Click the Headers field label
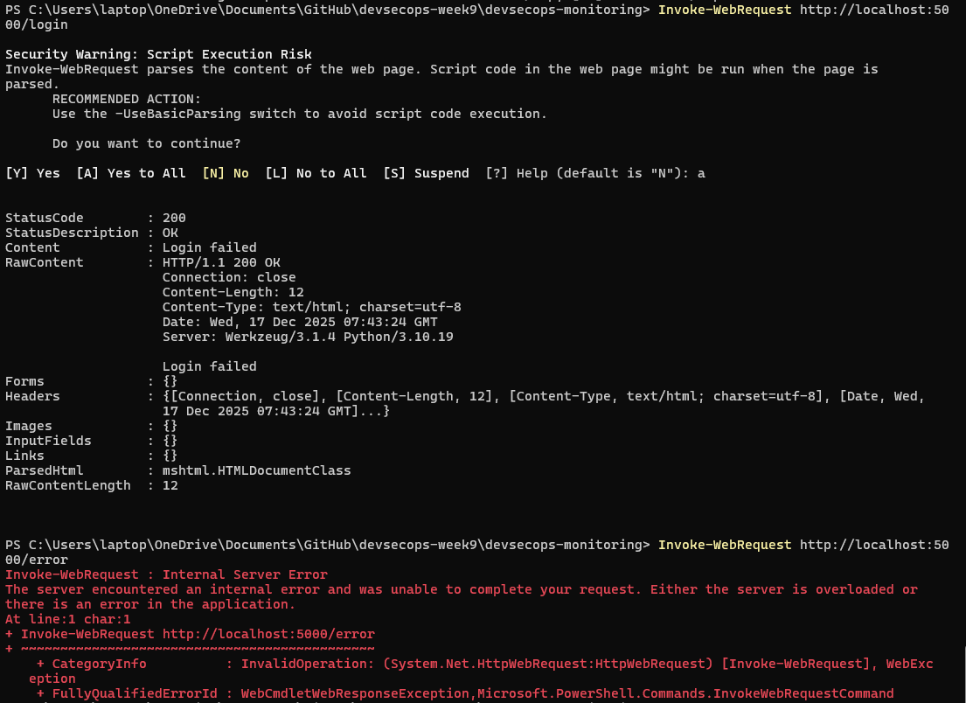The height and width of the screenshot is (703, 966). tap(32, 396)
